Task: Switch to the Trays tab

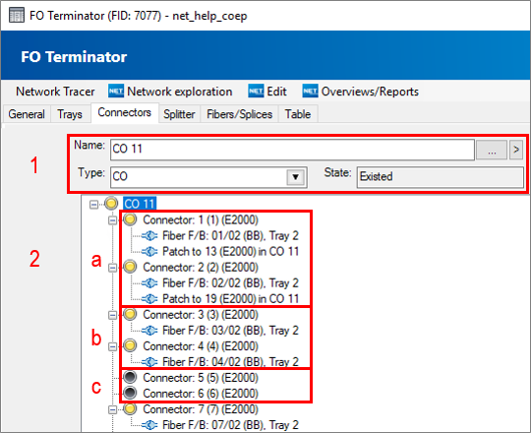Action: coord(70,114)
